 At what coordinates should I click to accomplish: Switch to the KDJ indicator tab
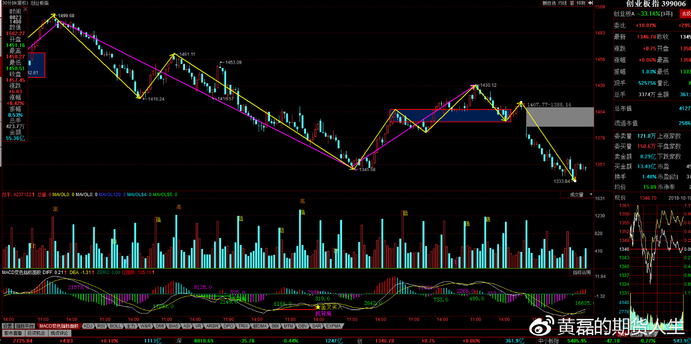88,326
